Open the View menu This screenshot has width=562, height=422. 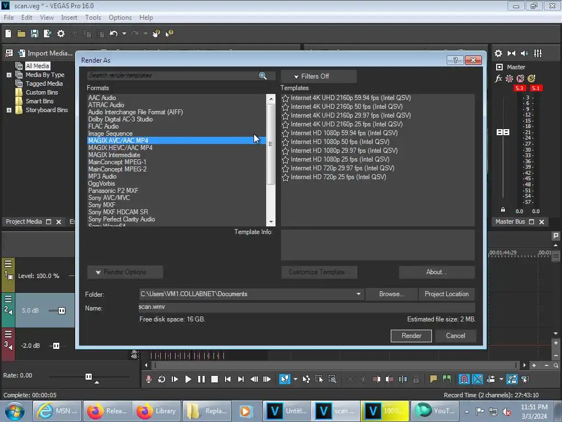[47, 18]
